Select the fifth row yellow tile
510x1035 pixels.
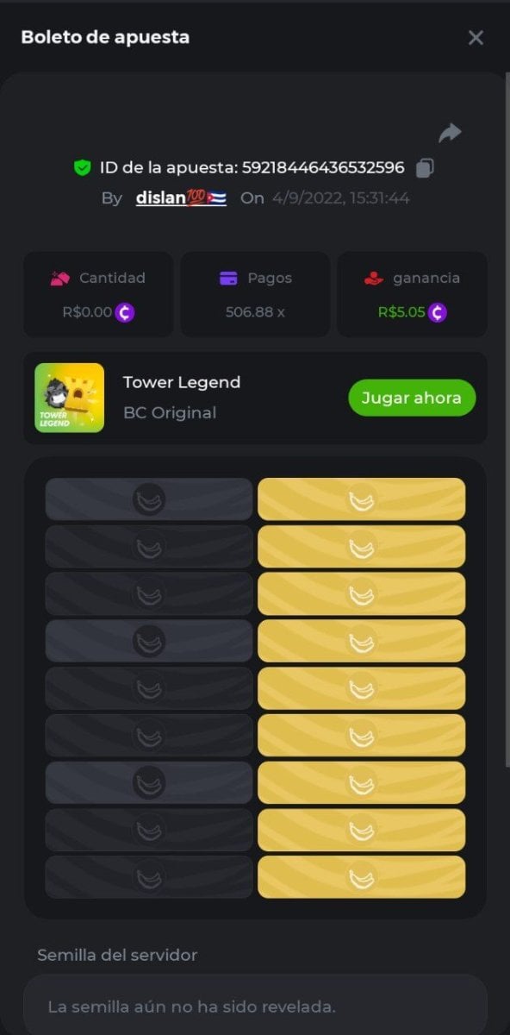(361, 688)
